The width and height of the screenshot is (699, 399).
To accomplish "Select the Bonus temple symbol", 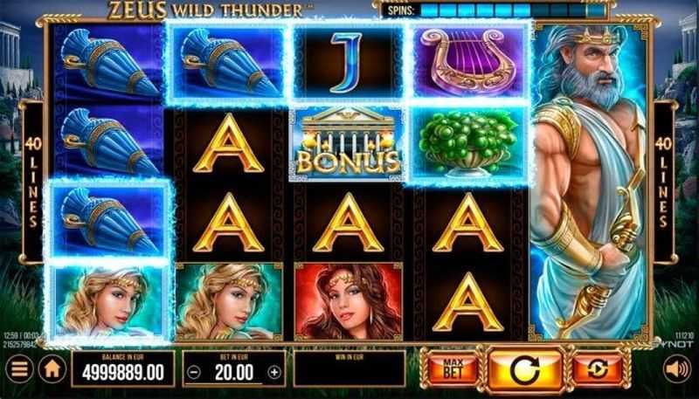I will pos(346,143).
